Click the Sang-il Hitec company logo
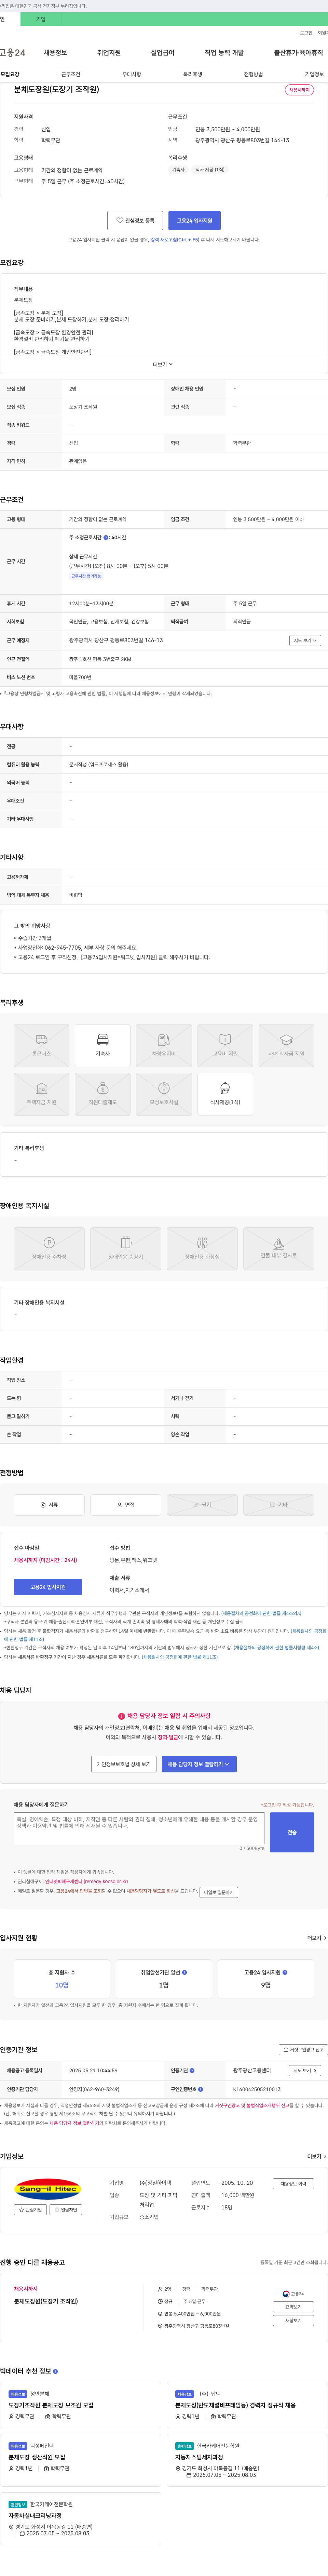Image resolution: width=328 pixels, height=2576 pixels. pyautogui.click(x=48, y=2189)
